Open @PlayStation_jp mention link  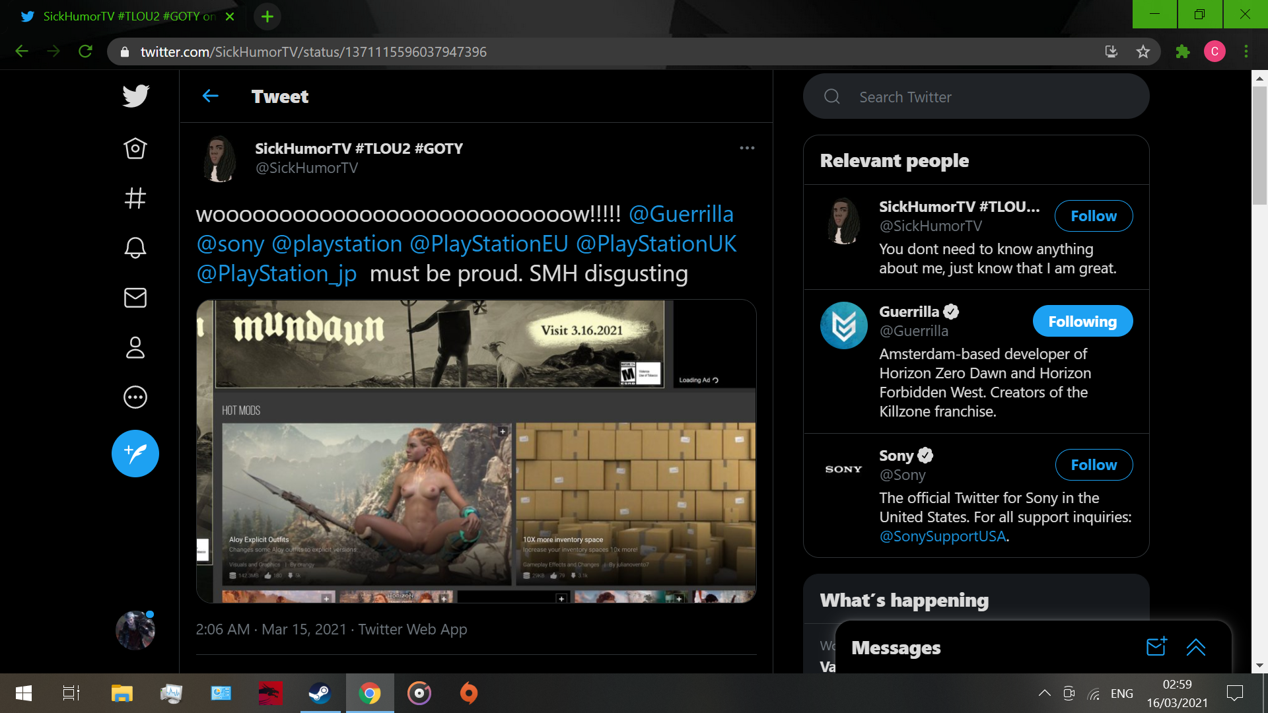click(277, 273)
